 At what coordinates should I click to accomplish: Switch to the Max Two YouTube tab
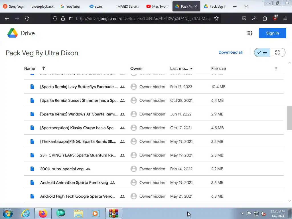click(x=157, y=6)
